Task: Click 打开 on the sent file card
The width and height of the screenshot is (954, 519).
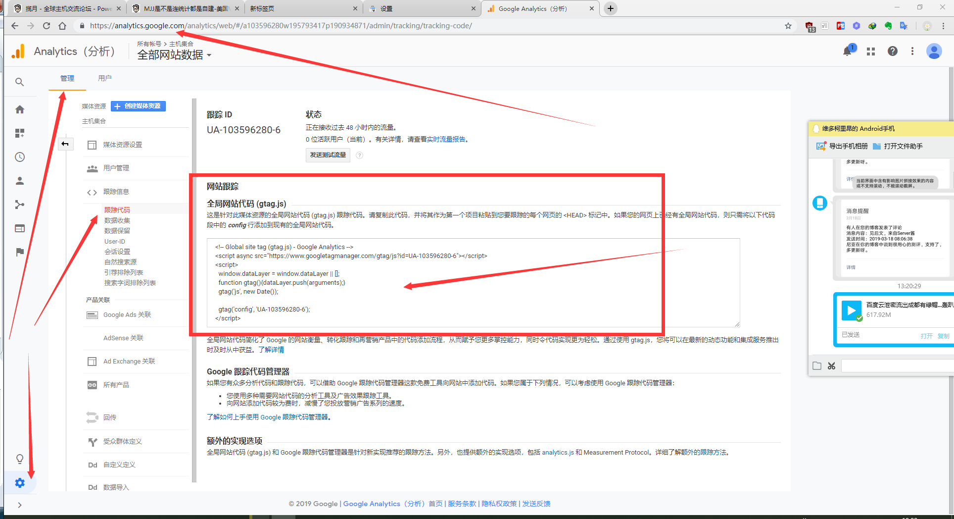Action: click(x=927, y=336)
